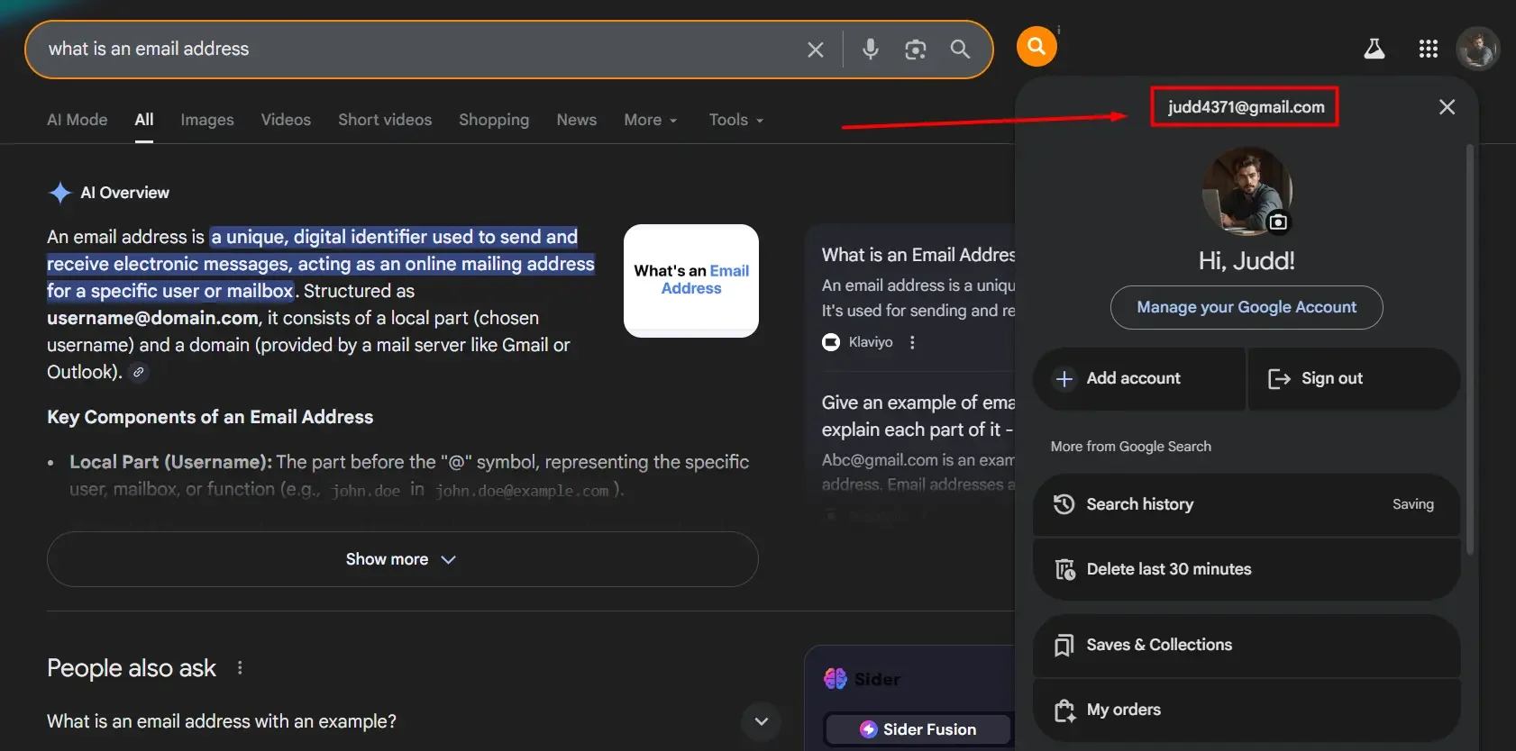Viewport: 1516px width, 751px height.
Task: Click the Search history clock icon
Action: (x=1064, y=504)
